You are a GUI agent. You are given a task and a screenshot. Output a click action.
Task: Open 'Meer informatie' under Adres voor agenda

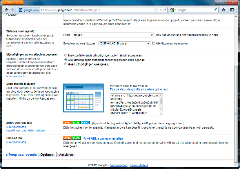(16, 127)
